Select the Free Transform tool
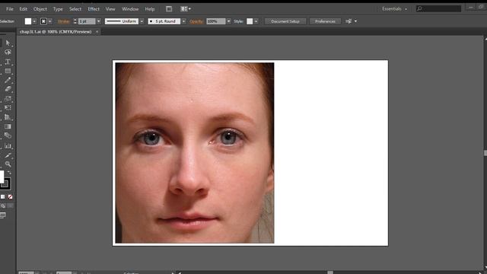This screenshot has height=274, width=487. [8, 108]
